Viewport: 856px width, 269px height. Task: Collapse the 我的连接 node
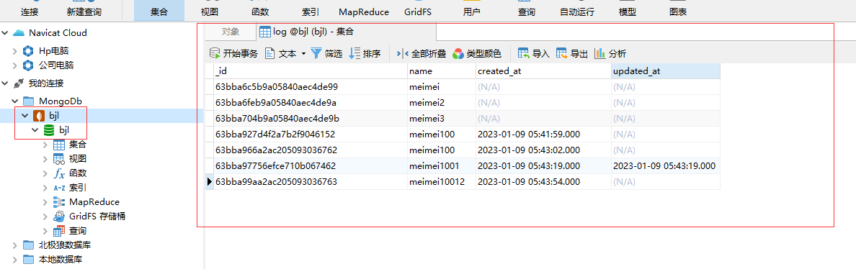point(6,83)
